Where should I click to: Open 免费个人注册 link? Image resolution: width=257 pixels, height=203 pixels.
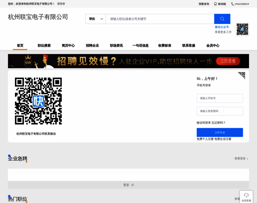tap(205, 139)
